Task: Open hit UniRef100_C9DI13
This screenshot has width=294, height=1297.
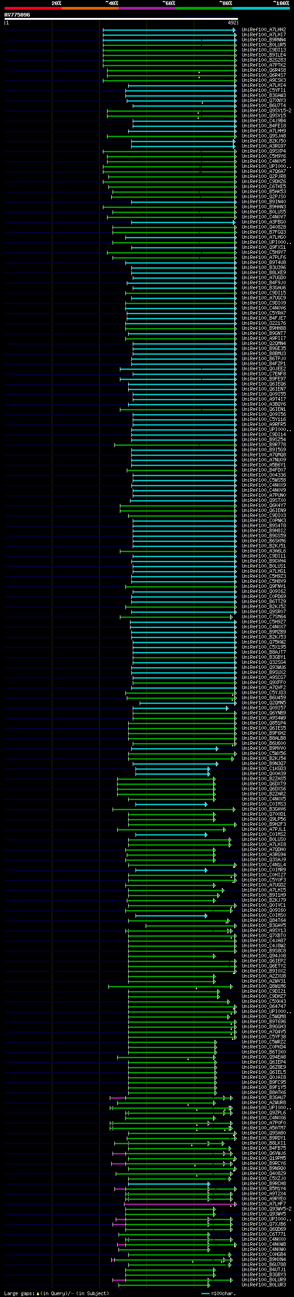Action: pos(264,50)
